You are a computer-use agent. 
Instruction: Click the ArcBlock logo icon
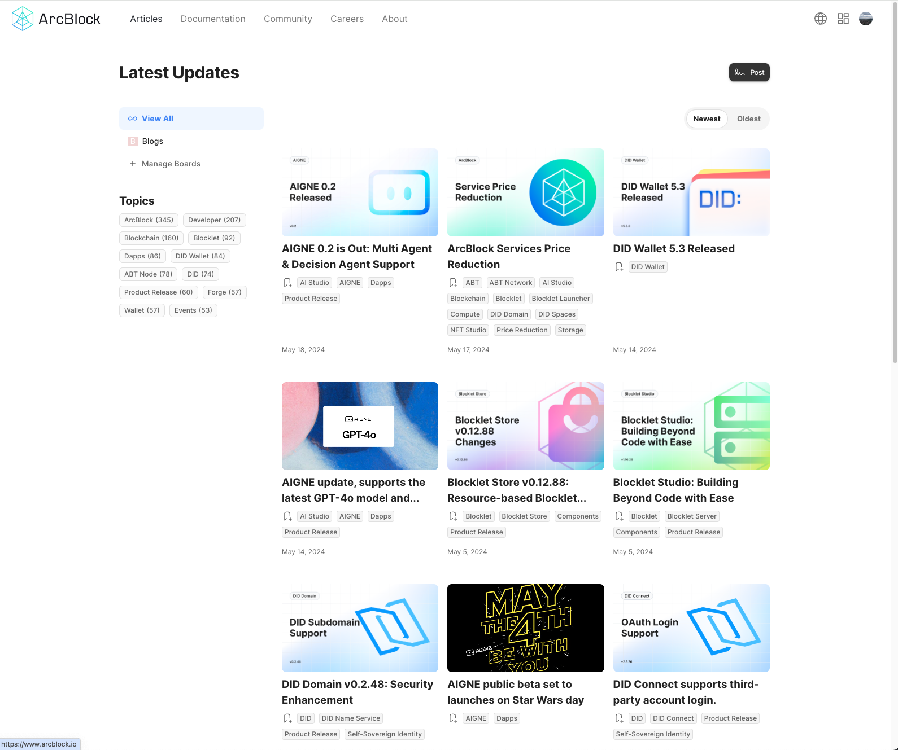click(23, 19)
